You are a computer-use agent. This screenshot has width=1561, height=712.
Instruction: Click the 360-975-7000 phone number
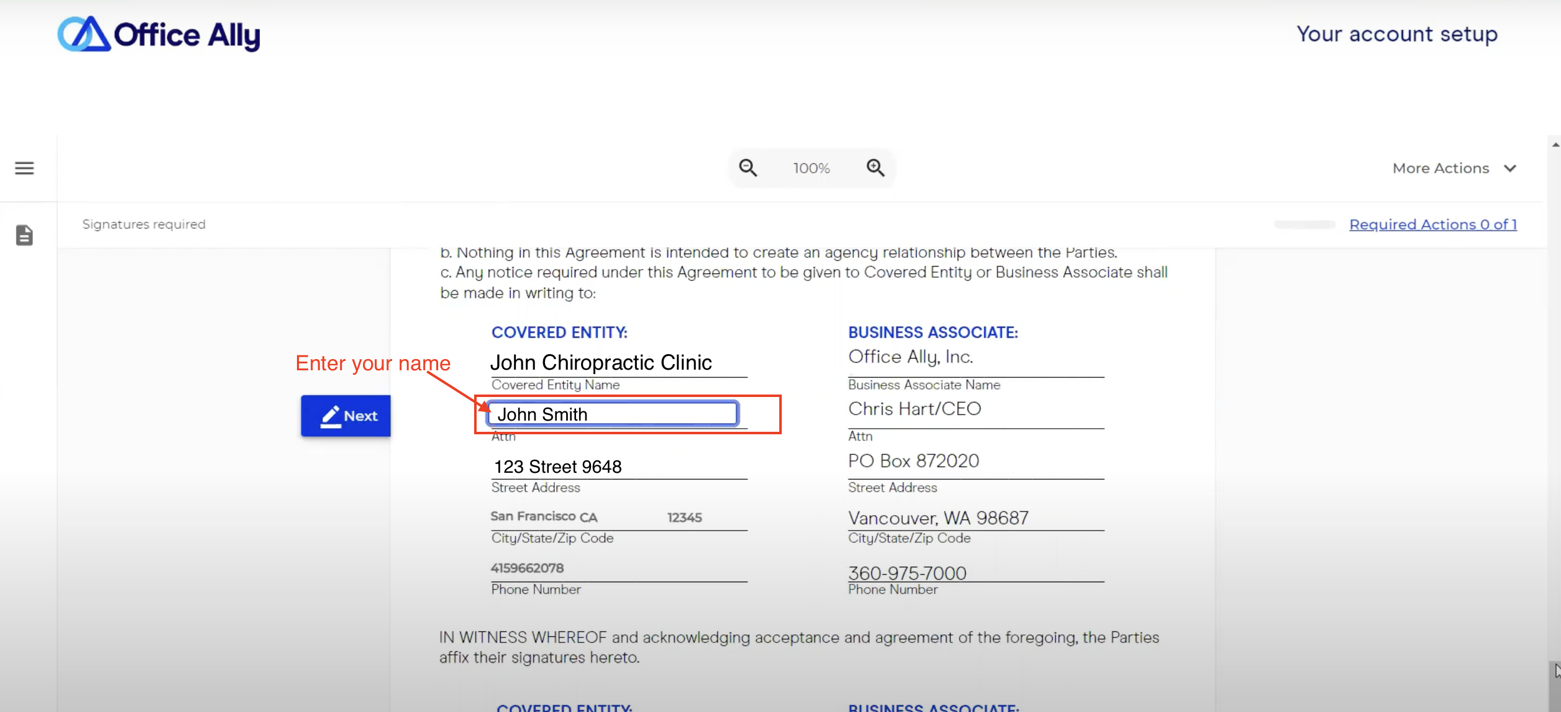click(x=907, y=573)
